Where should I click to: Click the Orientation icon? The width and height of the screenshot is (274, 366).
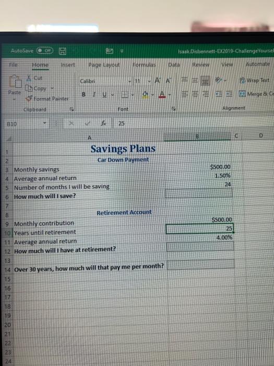pos(219,80)
